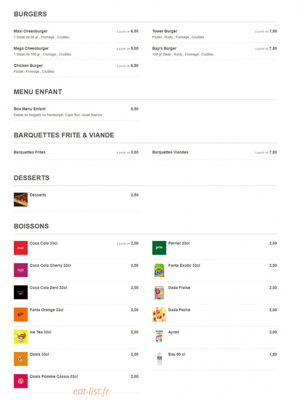The image size is (300, 400).
Task: Click the Fanta Exotic can image
Action: 159,270
